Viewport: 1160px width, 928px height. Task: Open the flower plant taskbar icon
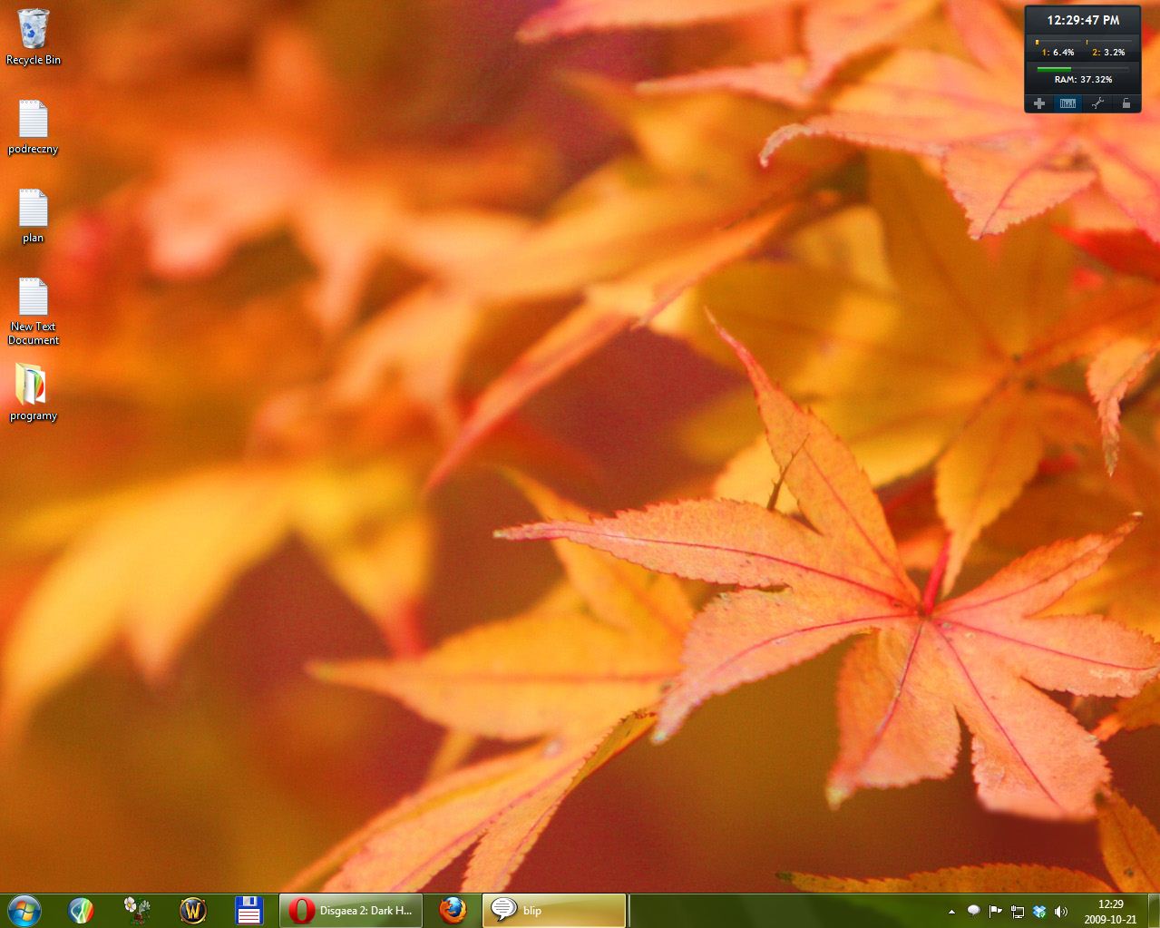(137, 910)
